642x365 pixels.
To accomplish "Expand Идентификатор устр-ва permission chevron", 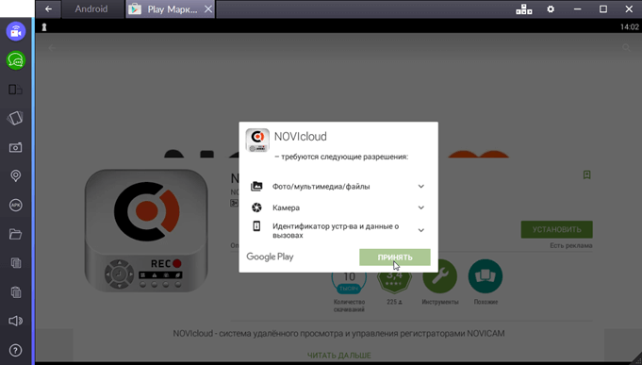I will point(420,231).
